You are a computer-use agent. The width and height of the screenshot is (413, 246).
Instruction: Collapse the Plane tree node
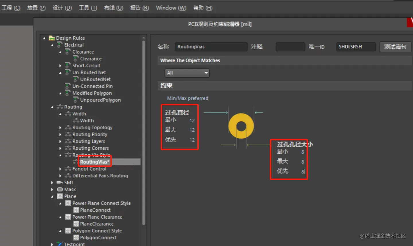[x=52, y=196]
